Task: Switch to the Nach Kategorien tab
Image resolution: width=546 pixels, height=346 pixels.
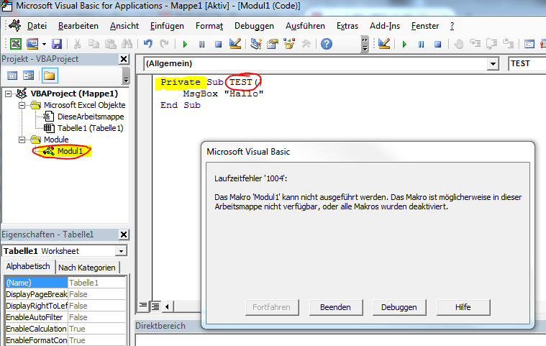Action: tap(87, 268)
